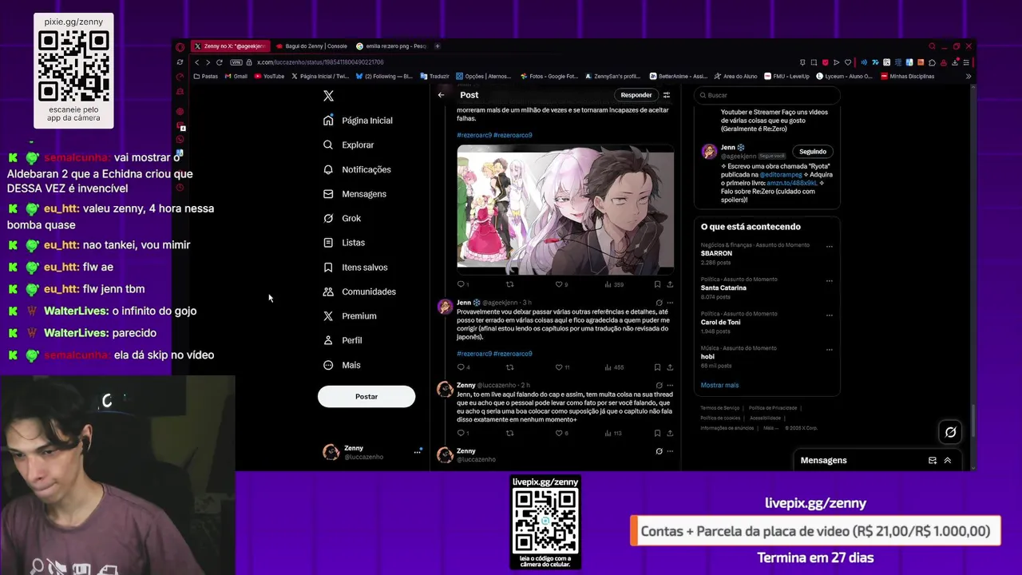Open Notificações in the sidebar
This screenshot has width=1022, height=575.
click(357, 169)
